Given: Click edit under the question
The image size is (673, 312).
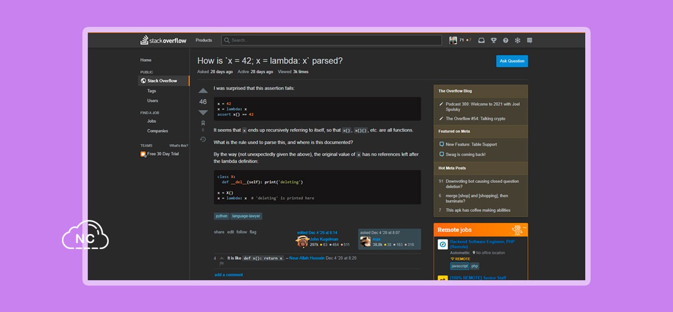Looking at the screenshot, I should coord(230,232).
